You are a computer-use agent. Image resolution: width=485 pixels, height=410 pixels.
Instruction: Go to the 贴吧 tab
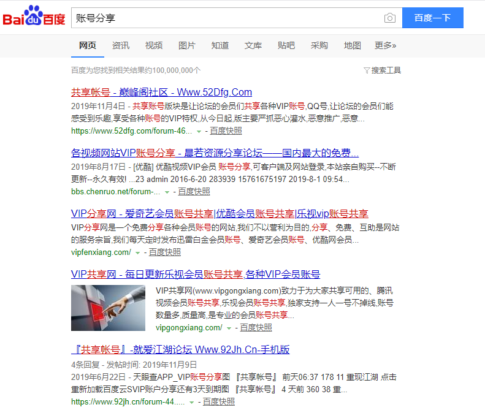coord(286,45)
